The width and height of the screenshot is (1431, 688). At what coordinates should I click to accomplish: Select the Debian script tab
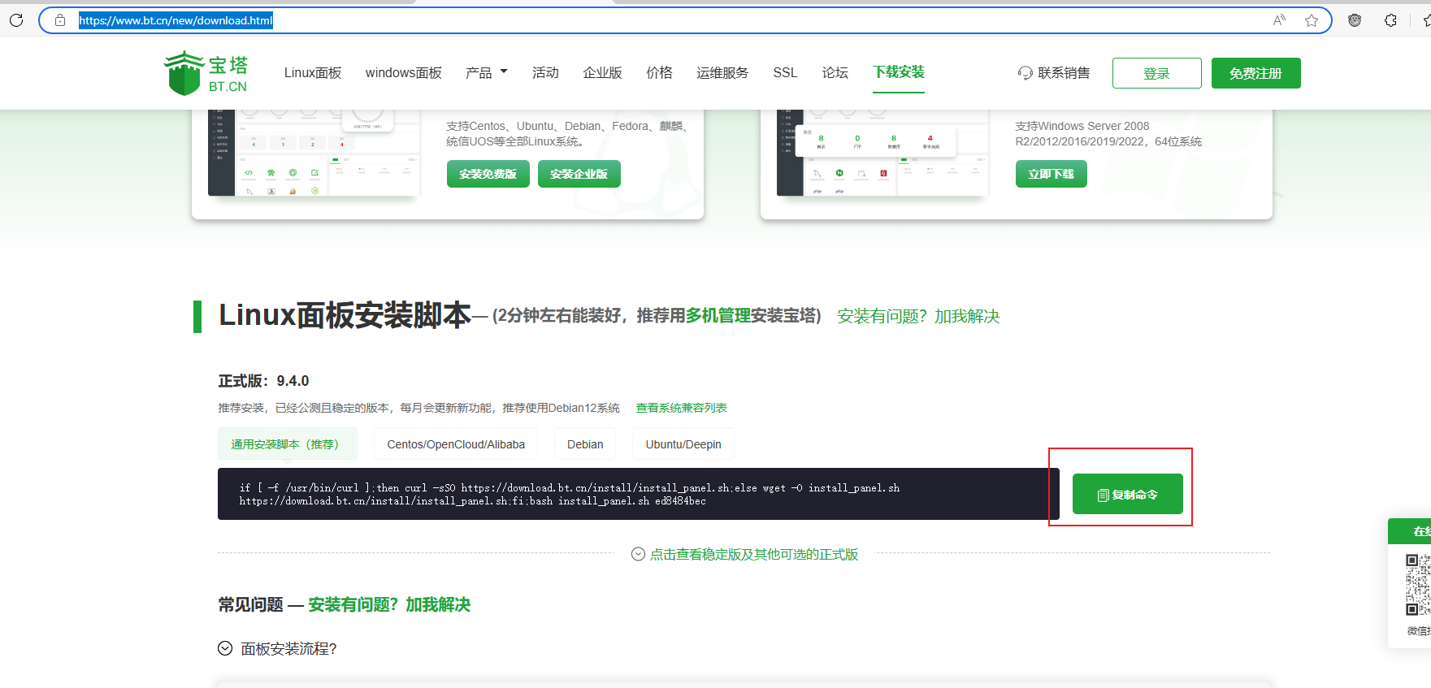[585, 444]
